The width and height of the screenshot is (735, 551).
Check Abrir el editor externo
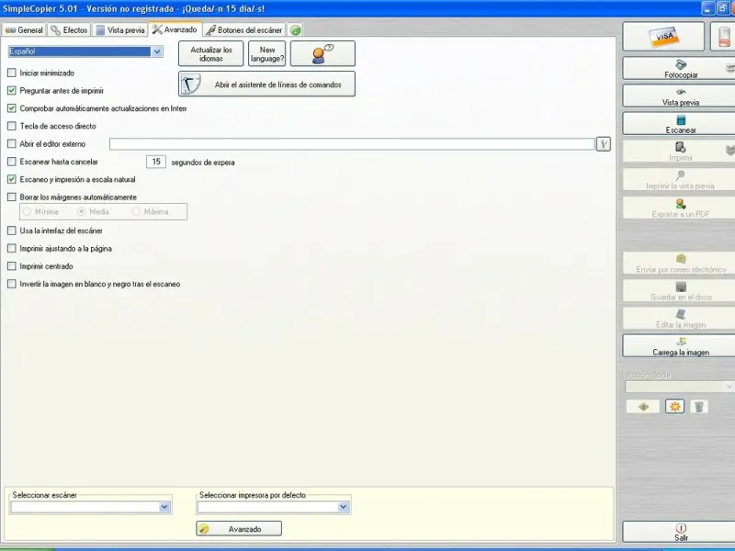[x=12, y=144]
